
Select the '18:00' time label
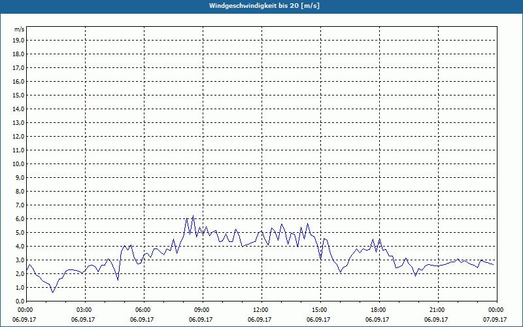(x=379, y=310)
